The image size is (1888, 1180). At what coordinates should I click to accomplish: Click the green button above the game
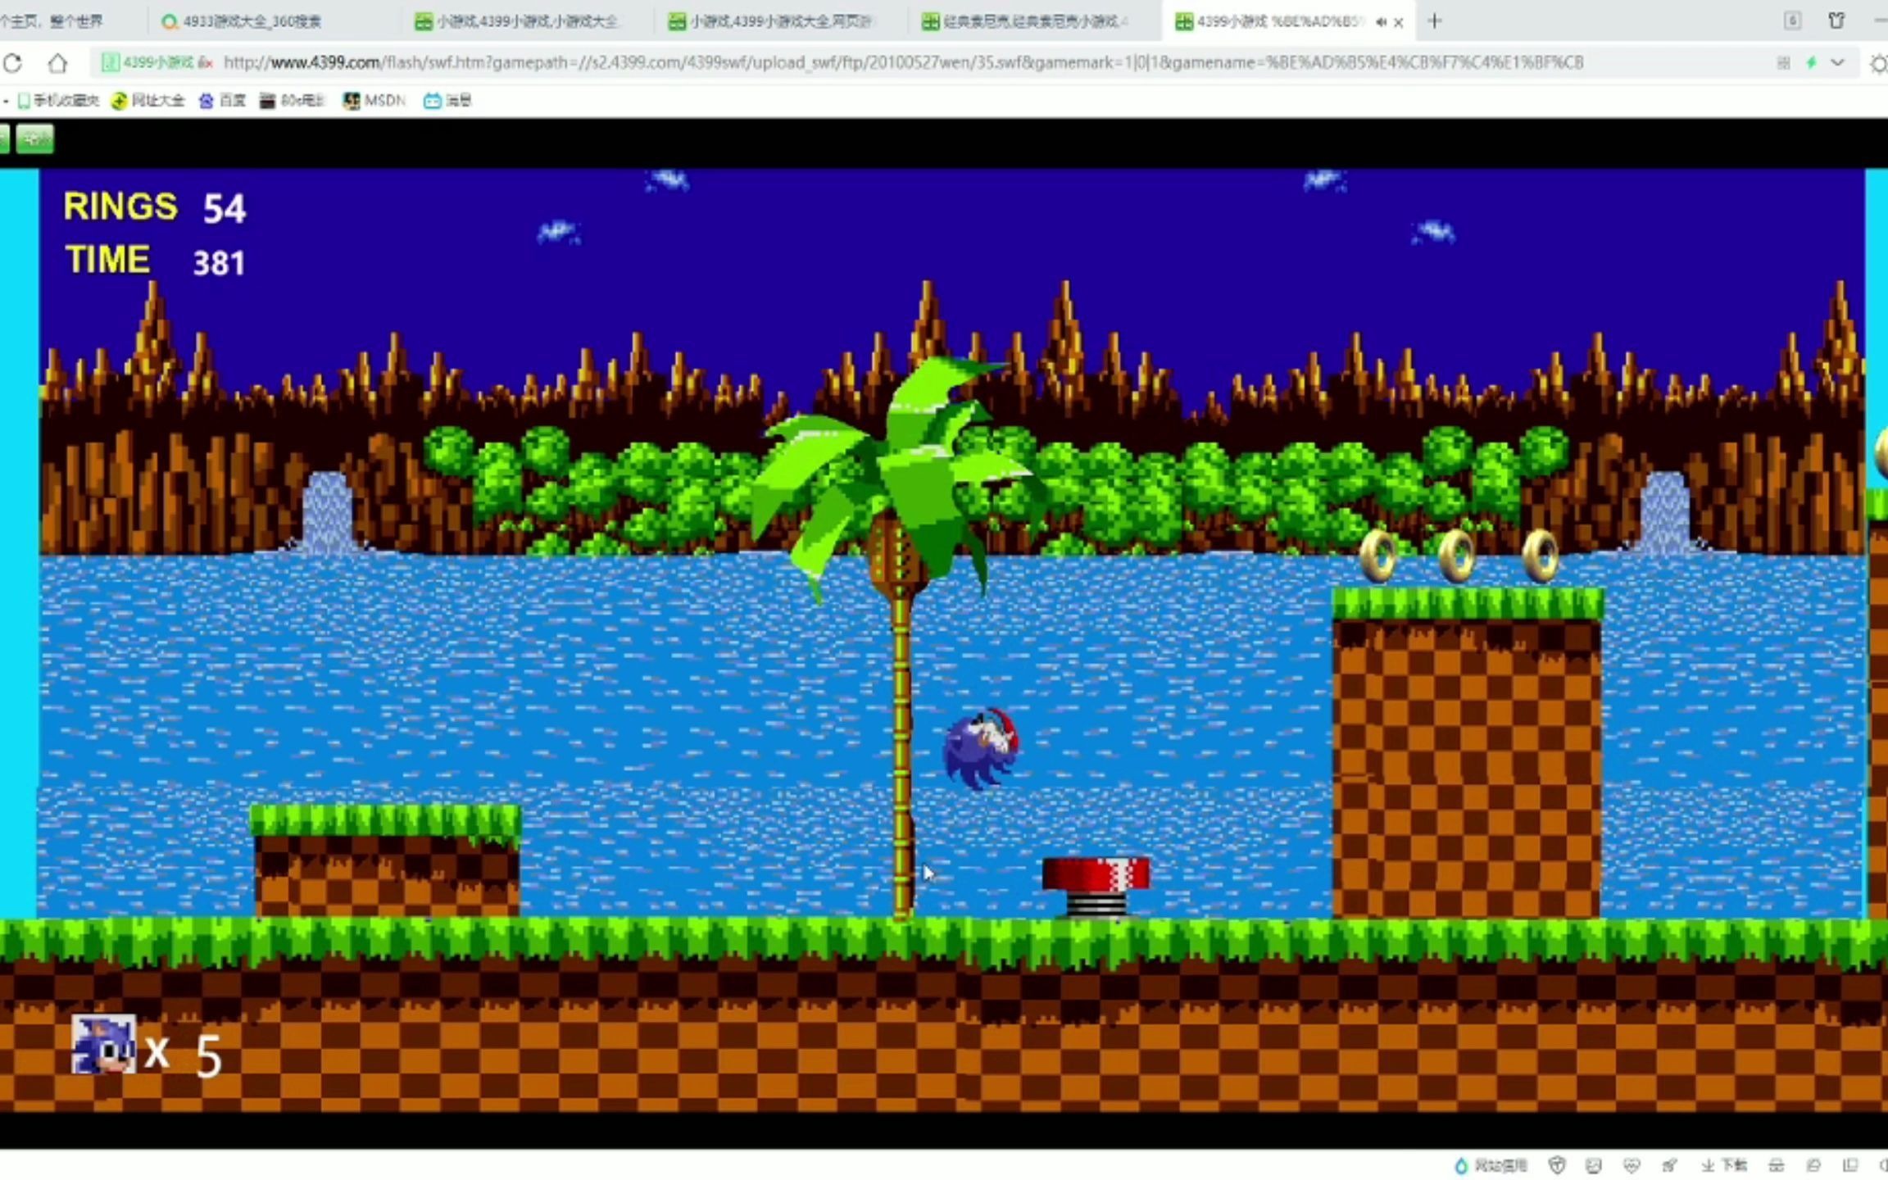[x=34, y=138]
